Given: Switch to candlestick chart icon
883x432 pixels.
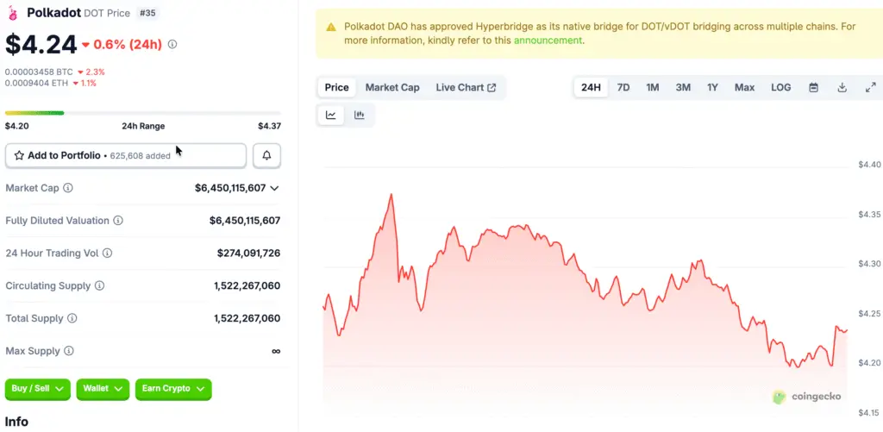Looking at the screenshot, I should (x=360, y=115).
